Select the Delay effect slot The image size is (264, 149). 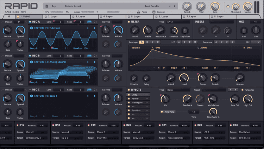[138, 95]
